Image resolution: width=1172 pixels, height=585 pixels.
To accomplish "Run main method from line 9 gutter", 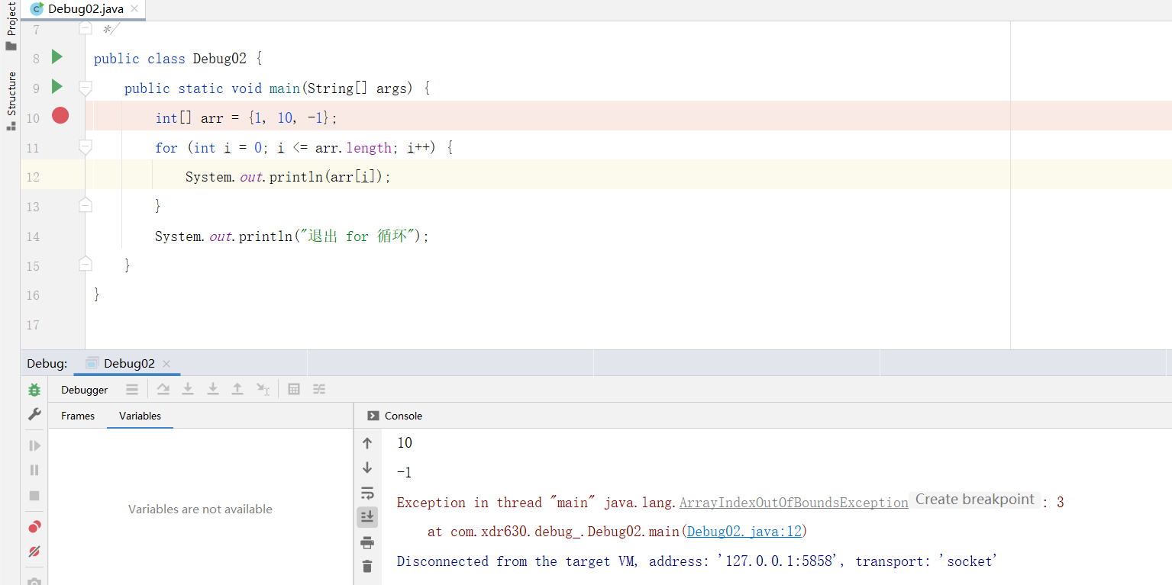I will [x=57, y=87].
